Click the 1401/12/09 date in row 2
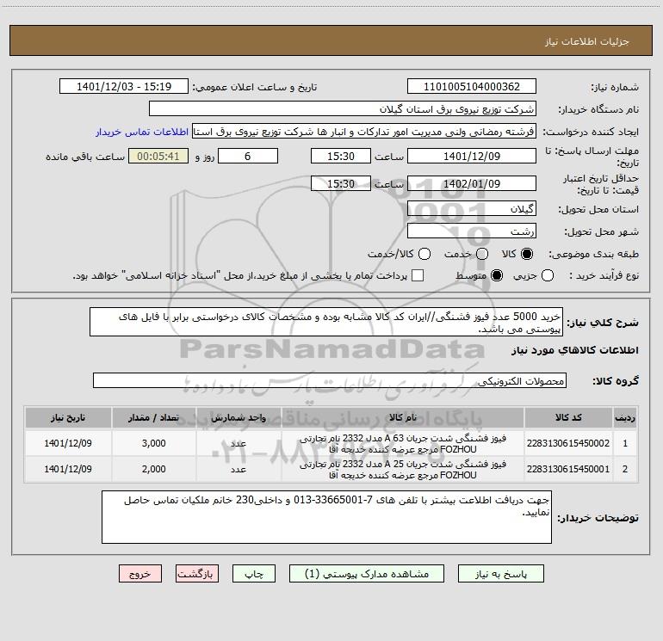663x641 pixels. click(x=68, y=469)
